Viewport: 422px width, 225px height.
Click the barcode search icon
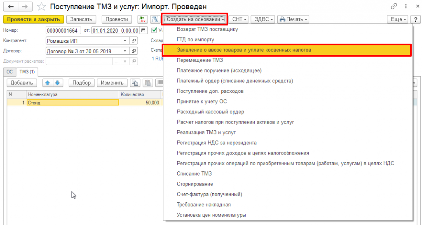pyautogui.click(x=160, y=83)
